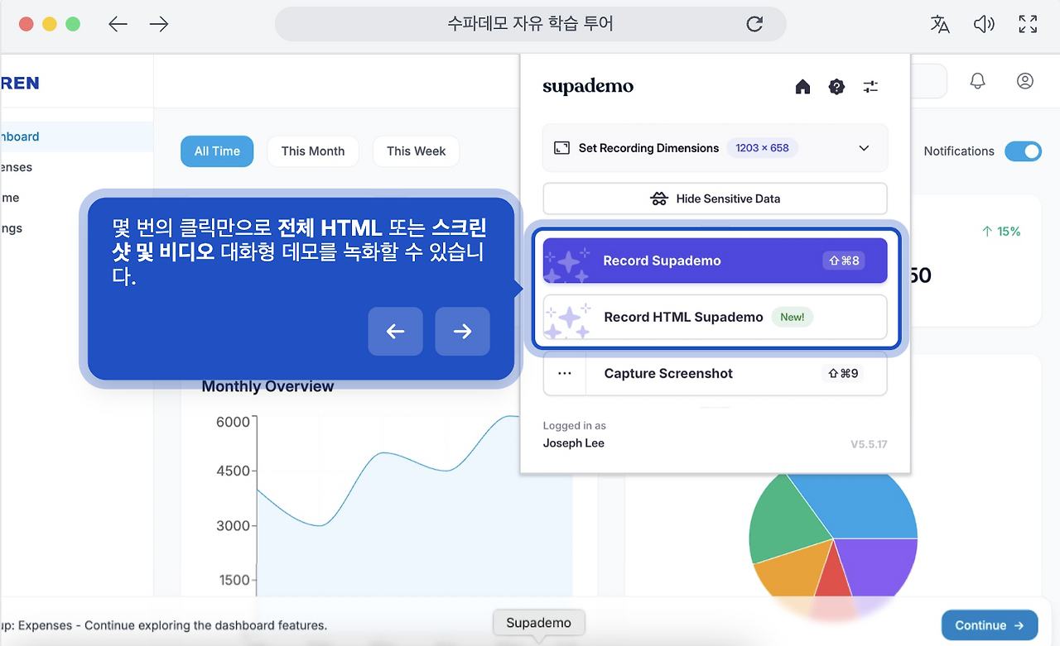Click the three-dots more options beside Capture Screenshot
The width and height of the screenshot is (1060, 646).
tap(565, 374)
